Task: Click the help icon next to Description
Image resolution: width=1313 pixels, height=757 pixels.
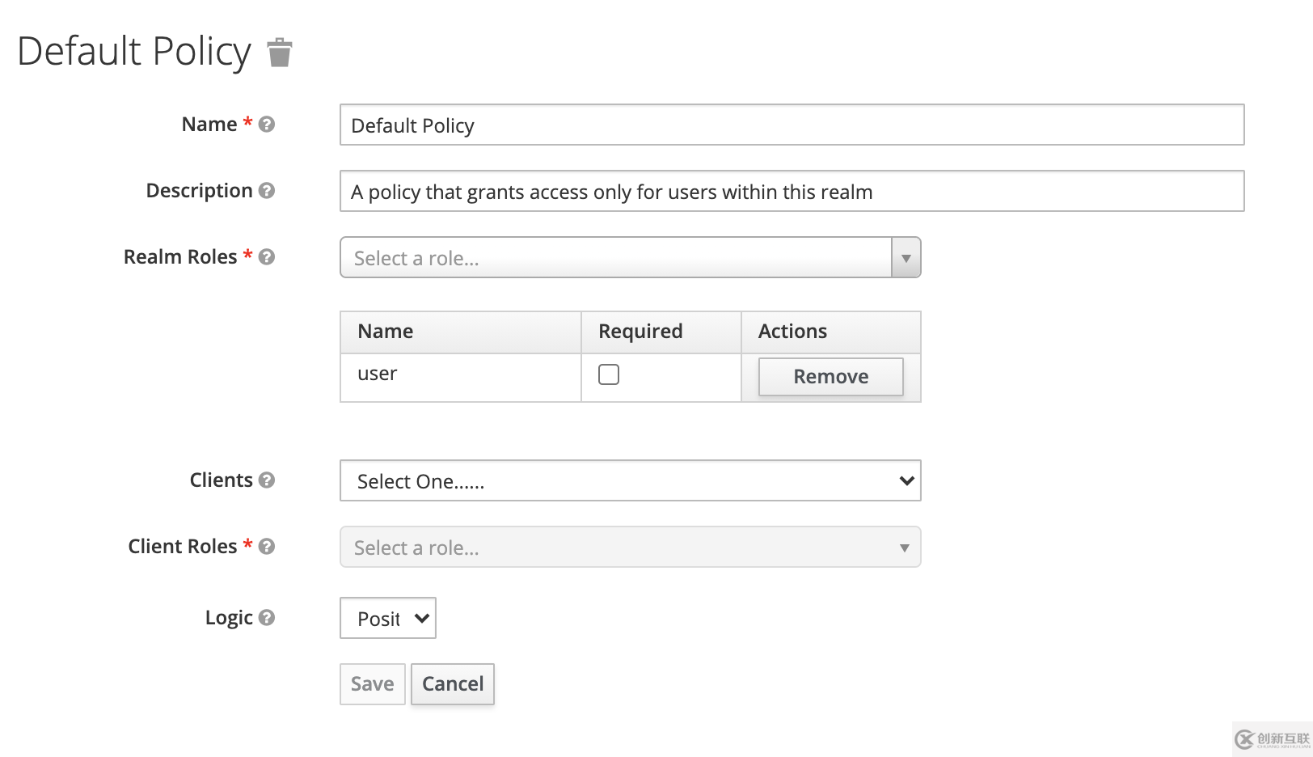Action: pos(267,191)
